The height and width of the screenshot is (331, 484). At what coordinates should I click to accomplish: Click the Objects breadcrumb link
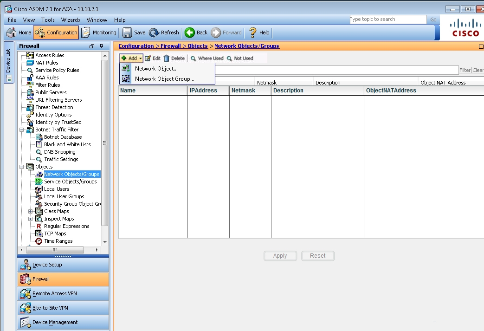[198, 46]
